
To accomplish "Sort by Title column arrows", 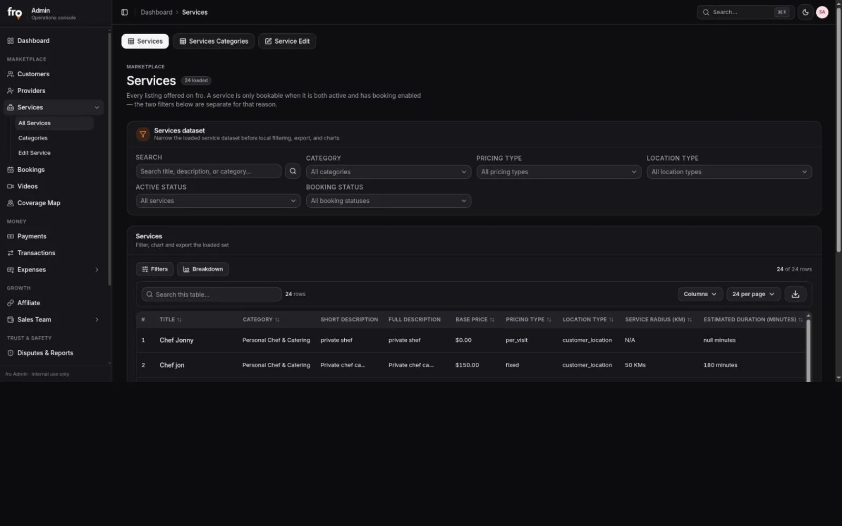I will pos(179,320).
